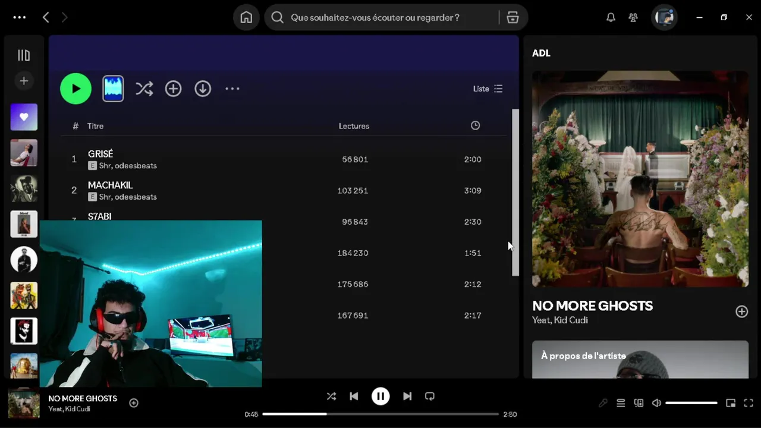Click the Titre column header
Screen dimensions: 761x428
95,126
